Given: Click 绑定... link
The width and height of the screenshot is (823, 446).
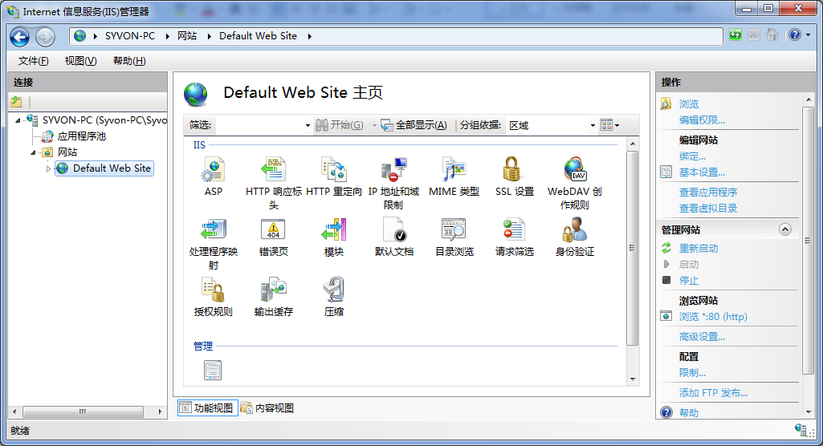Looking at the screenshot, I should (692, 156).
